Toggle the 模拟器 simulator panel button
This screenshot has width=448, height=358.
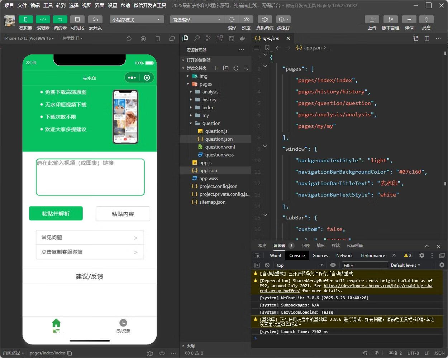click(x=25, y=19)
